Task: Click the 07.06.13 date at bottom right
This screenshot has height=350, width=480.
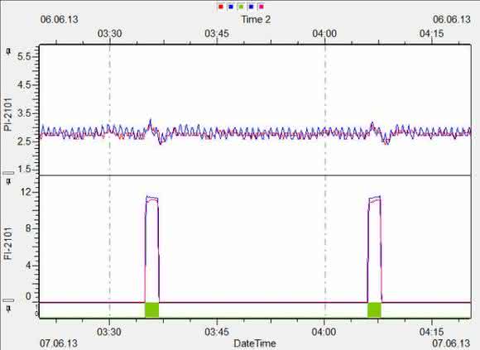Action: click(451, 343)
